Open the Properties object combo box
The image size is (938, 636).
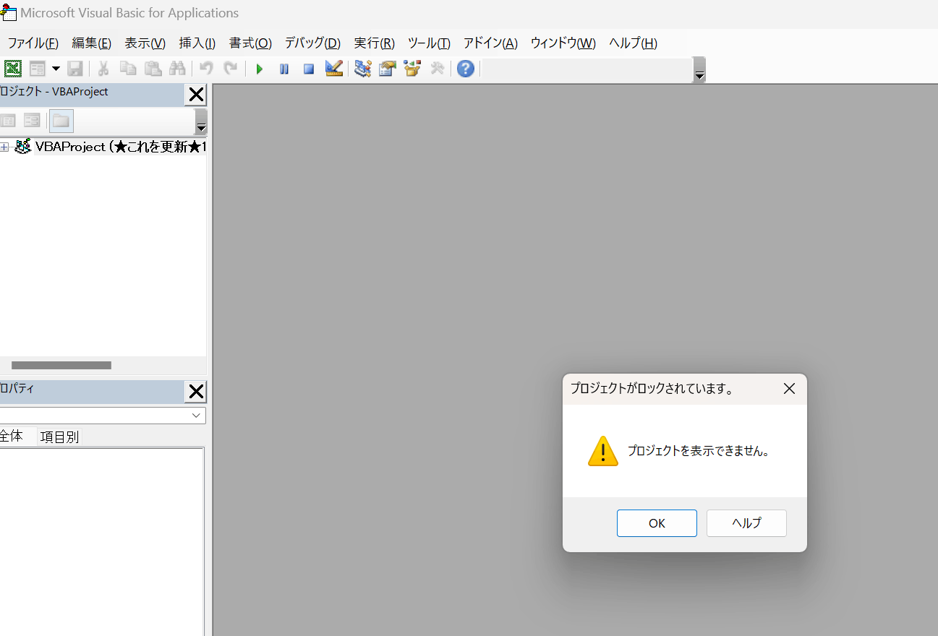[103, 416]
